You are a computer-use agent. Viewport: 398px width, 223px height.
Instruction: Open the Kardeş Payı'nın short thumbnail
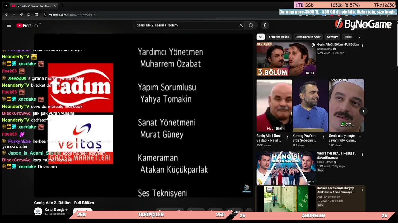[310, 106]
